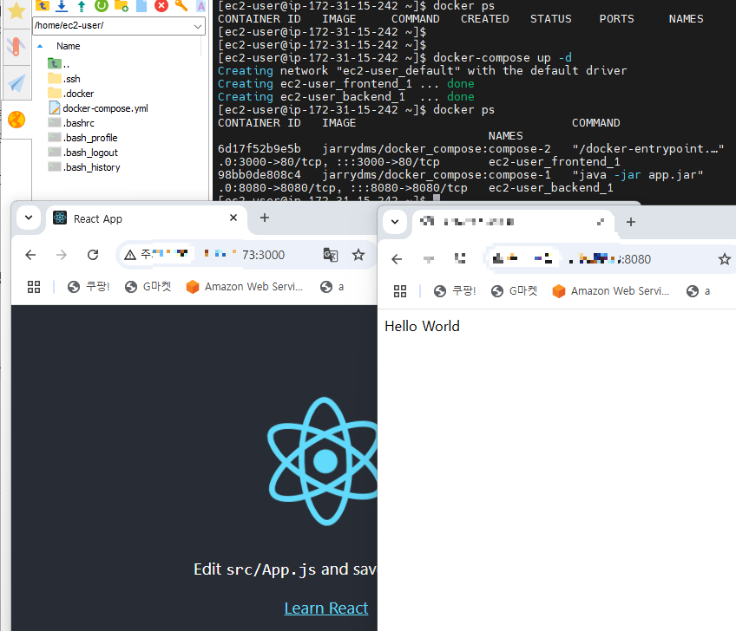Select the .bash_profile file
This screenshot has width=736, height=631.
point(82,138)
